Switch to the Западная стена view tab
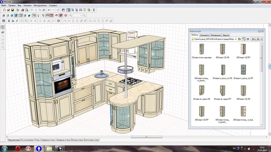 click(63, 140)
